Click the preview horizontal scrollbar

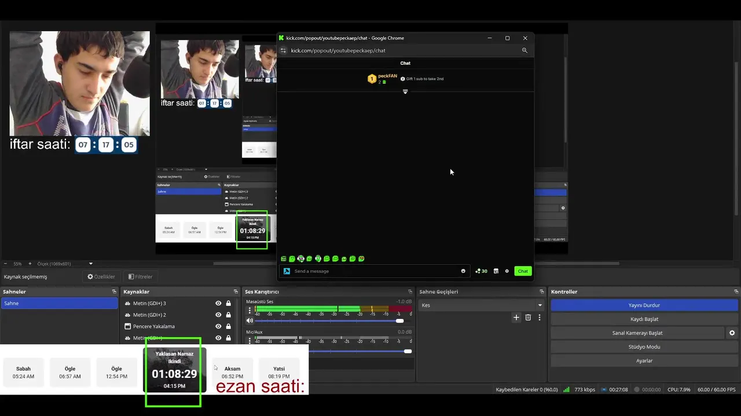(x=416, y=263)
